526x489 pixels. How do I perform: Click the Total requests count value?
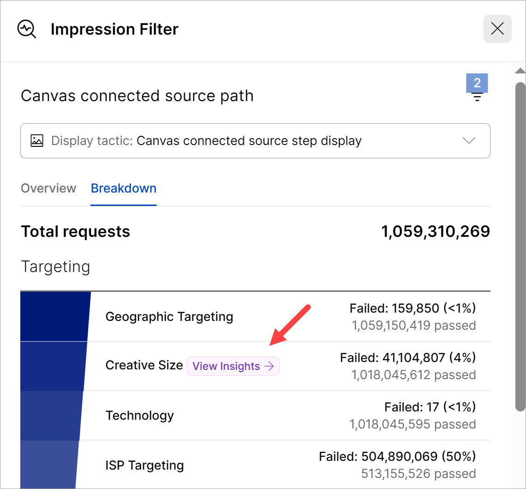435,231
